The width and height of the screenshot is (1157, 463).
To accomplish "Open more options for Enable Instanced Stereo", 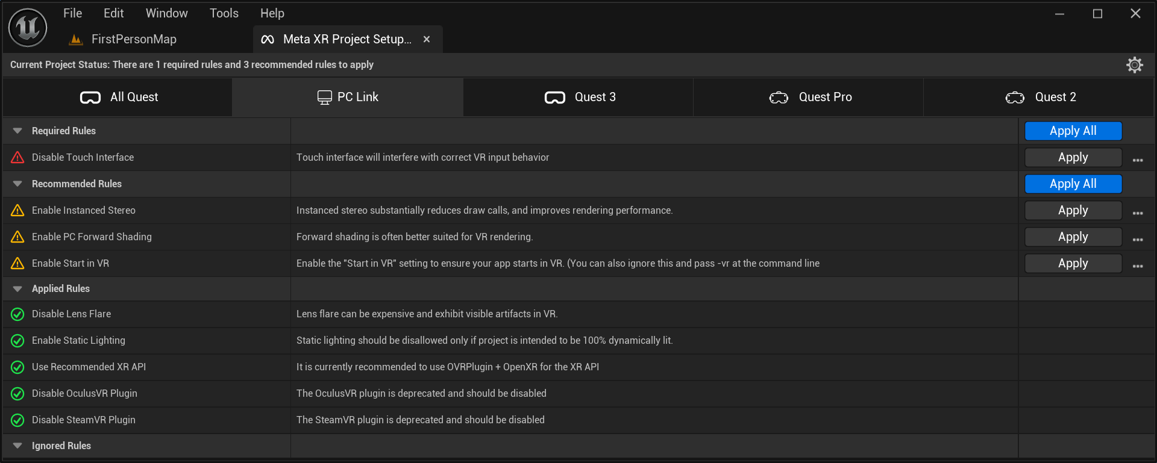I will tap(1138, 213).
